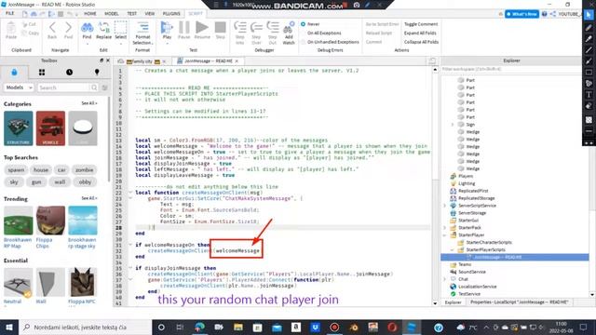Switch to the family city document tab
596x335 pixels.
pos(142,61)
